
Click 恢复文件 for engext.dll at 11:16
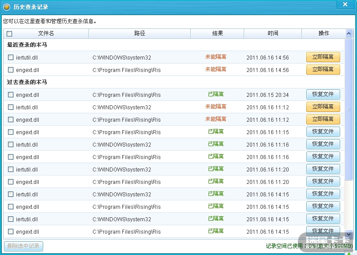(323, 156)
